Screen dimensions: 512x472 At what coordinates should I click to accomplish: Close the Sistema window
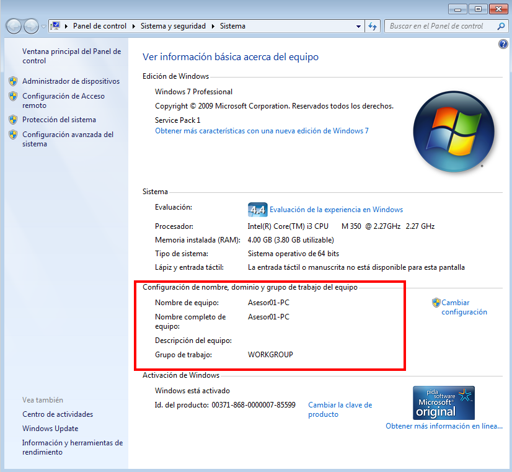(x=498, y=9)
